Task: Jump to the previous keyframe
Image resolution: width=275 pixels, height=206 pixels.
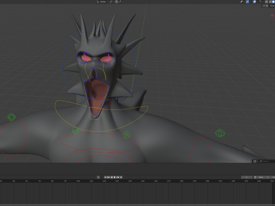Action: coord(108,177)
